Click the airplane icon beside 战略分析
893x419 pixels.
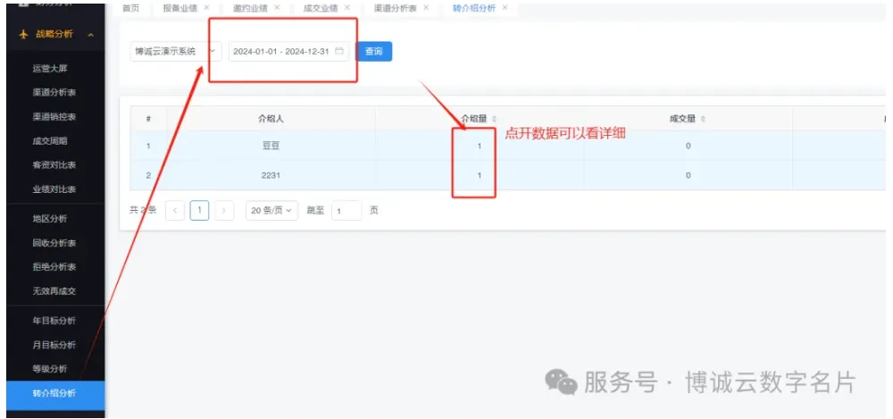pos(23,35)
